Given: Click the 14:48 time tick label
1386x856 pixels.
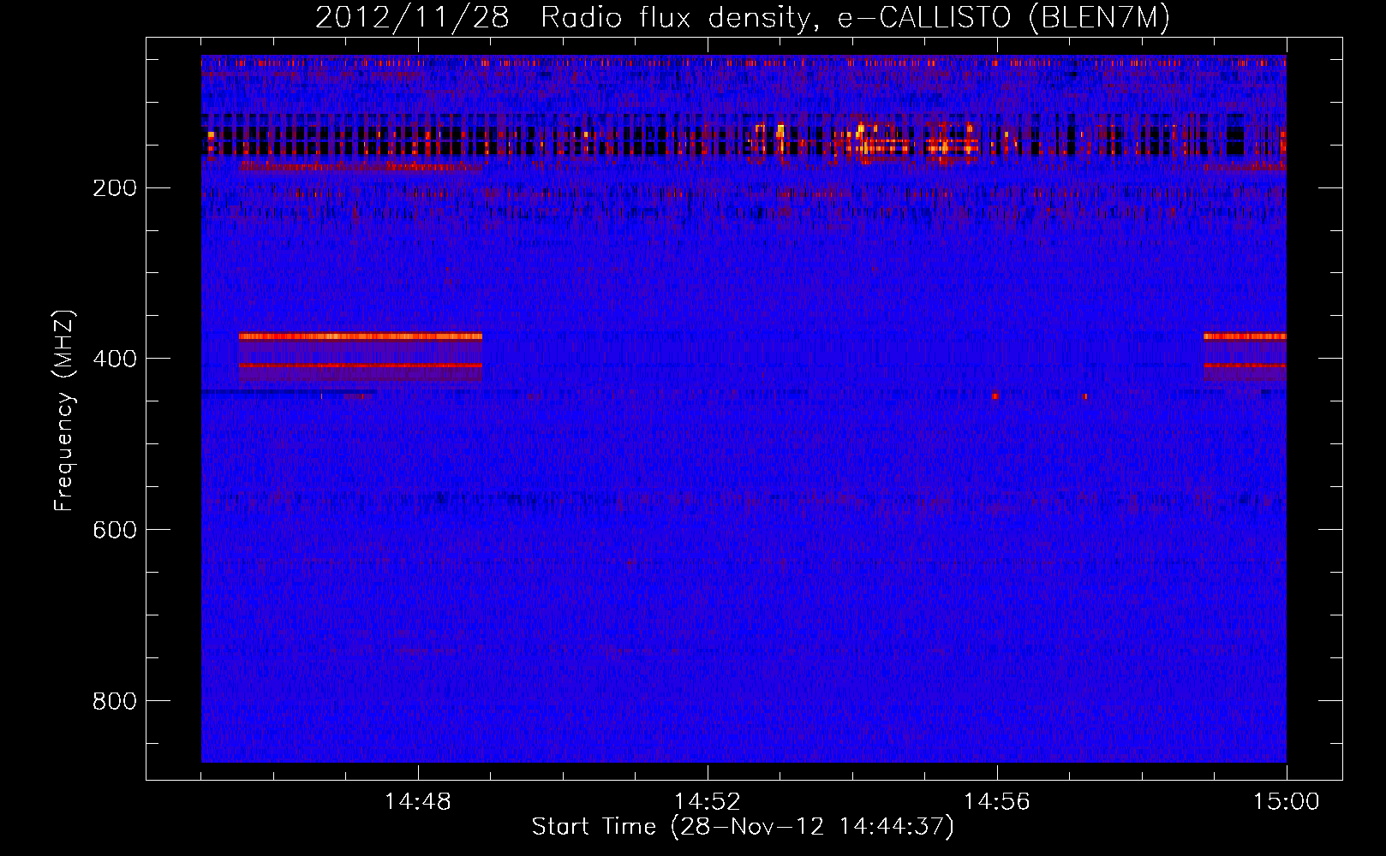Looking at the screenshot, I should (x=418, y=802).
